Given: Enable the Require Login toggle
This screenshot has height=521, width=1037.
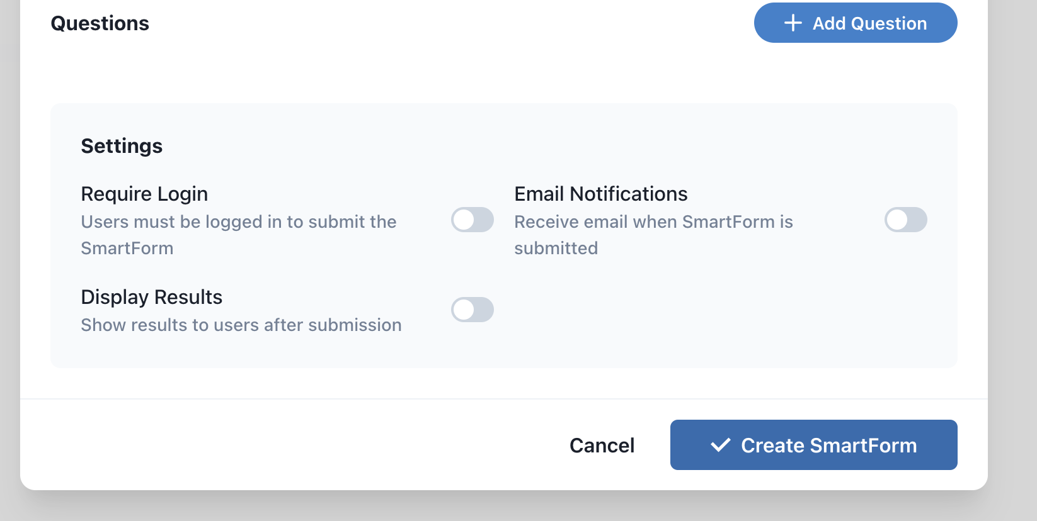Looking at the screenshot, I should 472,220.
